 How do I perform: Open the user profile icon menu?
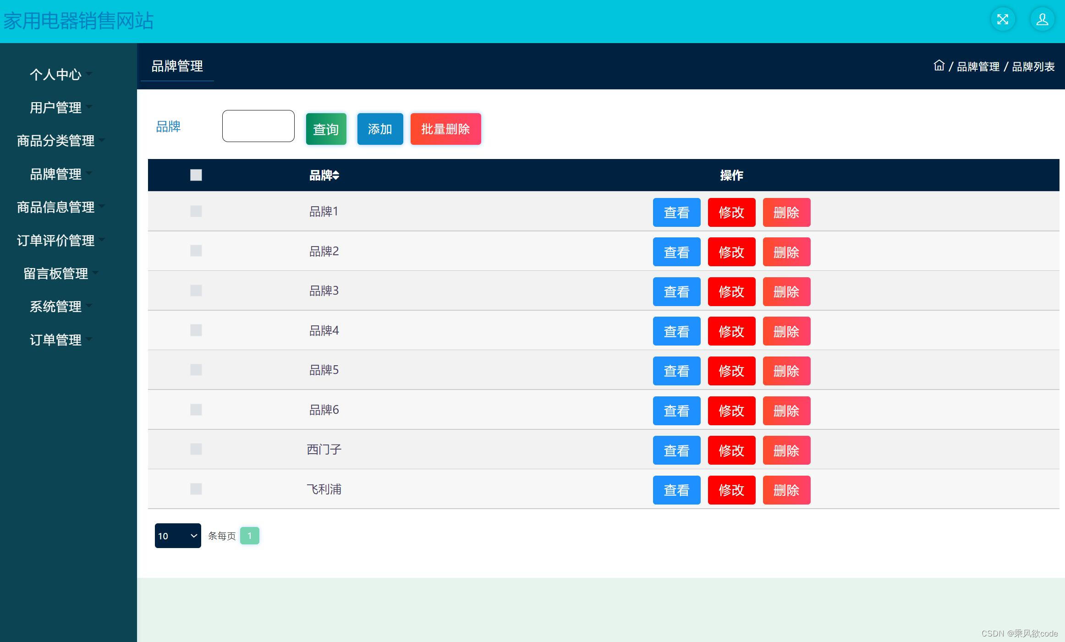(x=1042, y=19)
